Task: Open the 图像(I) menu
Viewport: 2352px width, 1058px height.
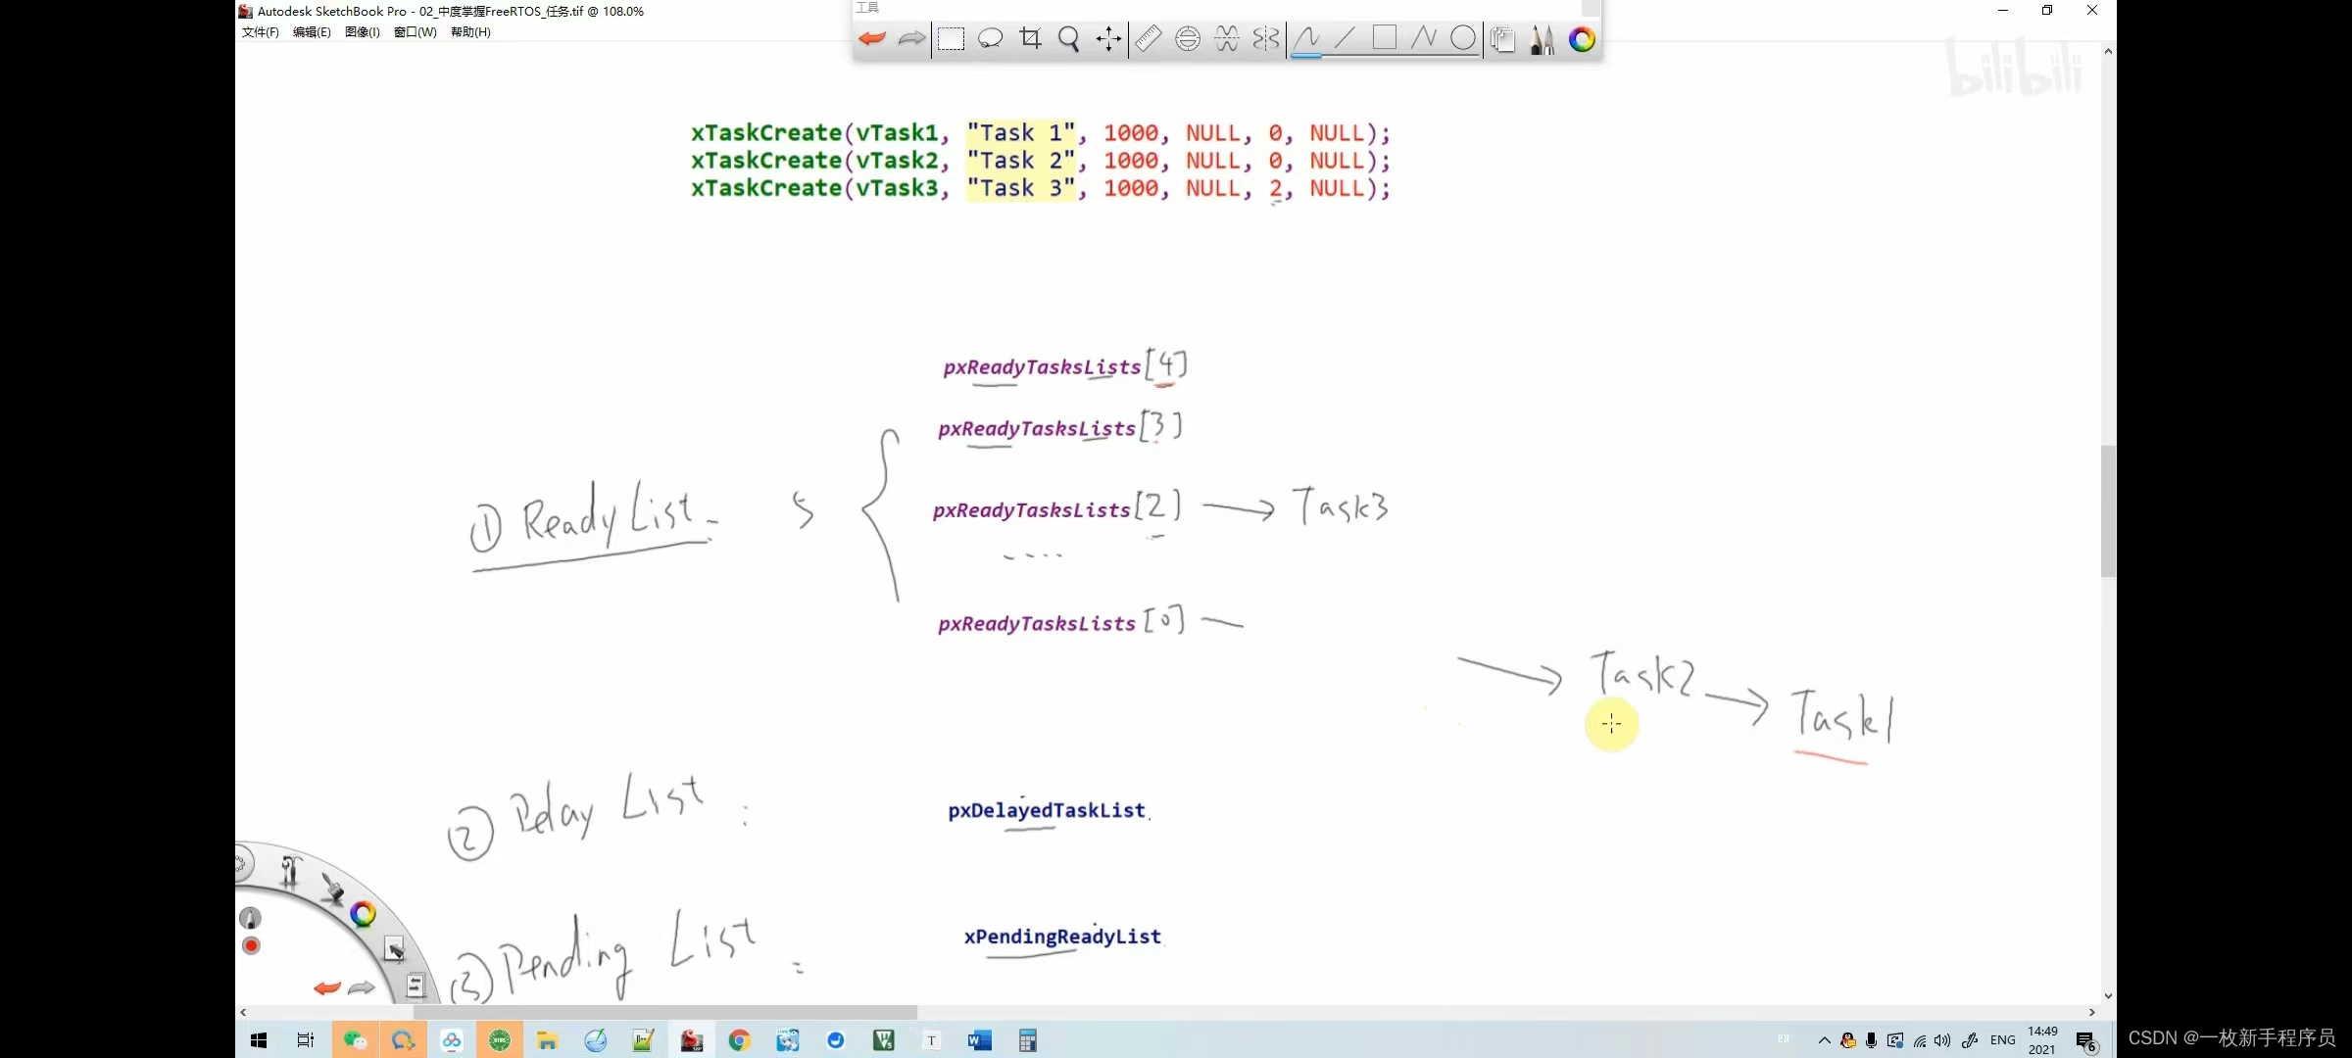Action: tap(362, 32)
